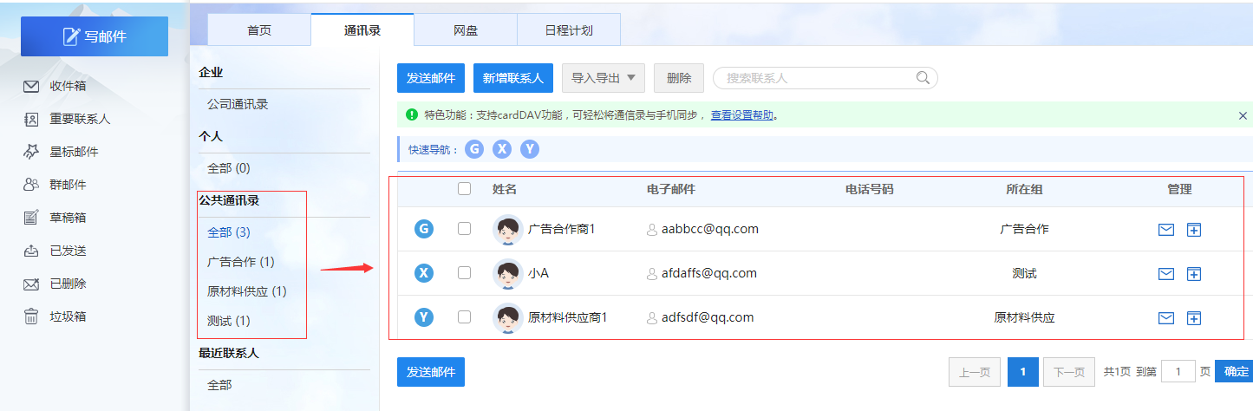The image size is (1253, 411).
Task: Jump to letter G in quick navigation
Action: pyautogui.click(x=473, y=149)
